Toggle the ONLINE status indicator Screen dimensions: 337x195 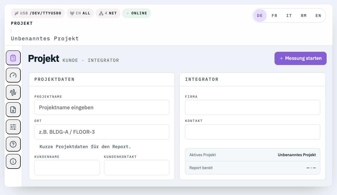(x=137, y=13)
